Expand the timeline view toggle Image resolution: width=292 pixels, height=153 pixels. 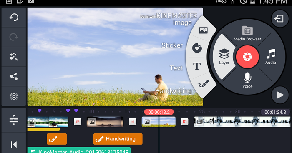(14, 120)
